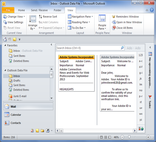
Task: Open the Arrange By menu
Action: tap(33, 23)
